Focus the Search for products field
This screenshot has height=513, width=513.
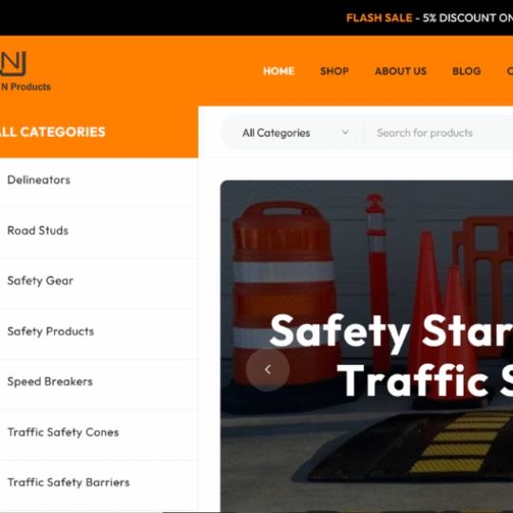tap(438, 133)
